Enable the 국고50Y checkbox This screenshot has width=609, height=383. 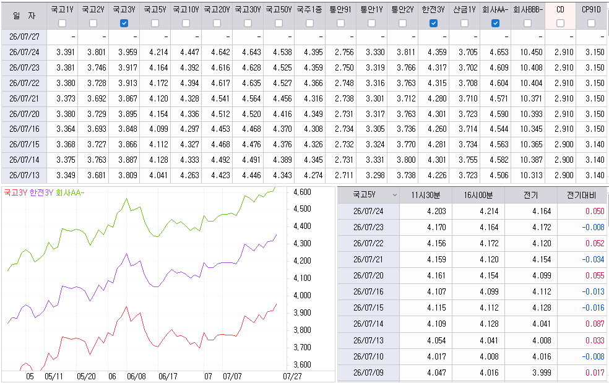pyautogui.click(x=279, y=24)
